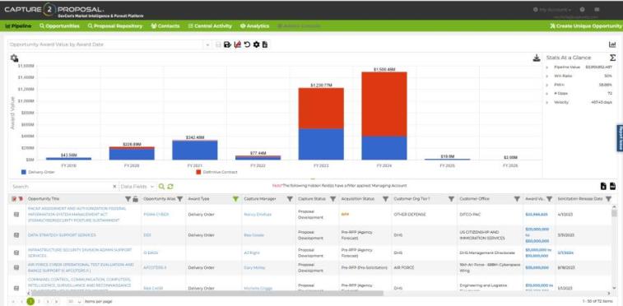Click the horizontal grid scrollbar
The image size is (623, 306).
coord(207,294)
